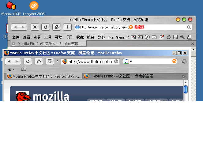This screenshot has width=203, height=165.
Task: Click the circular refresh icon beside pinned note
Action: tap(169, 37)
